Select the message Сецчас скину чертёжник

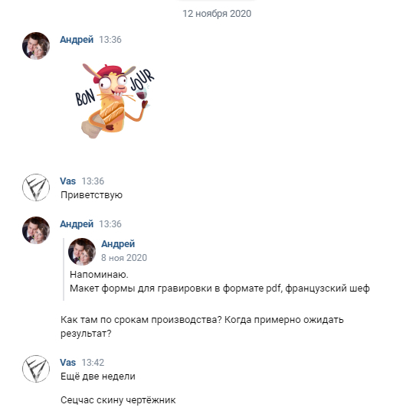point(118,400)
